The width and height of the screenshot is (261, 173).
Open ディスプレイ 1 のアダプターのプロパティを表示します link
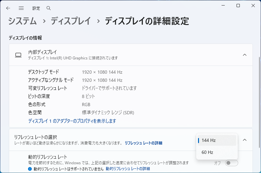pyautogui.click(x=72, y=121)
